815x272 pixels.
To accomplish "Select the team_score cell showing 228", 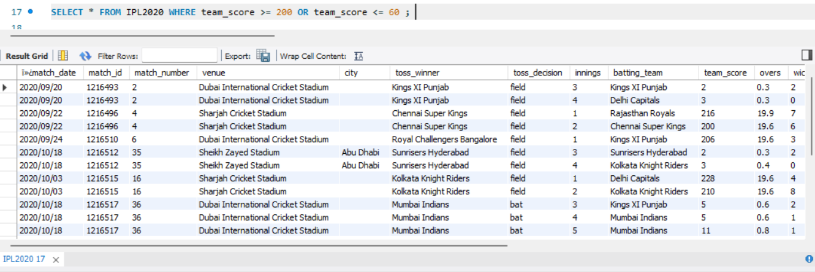I will (x=726, y=178).
